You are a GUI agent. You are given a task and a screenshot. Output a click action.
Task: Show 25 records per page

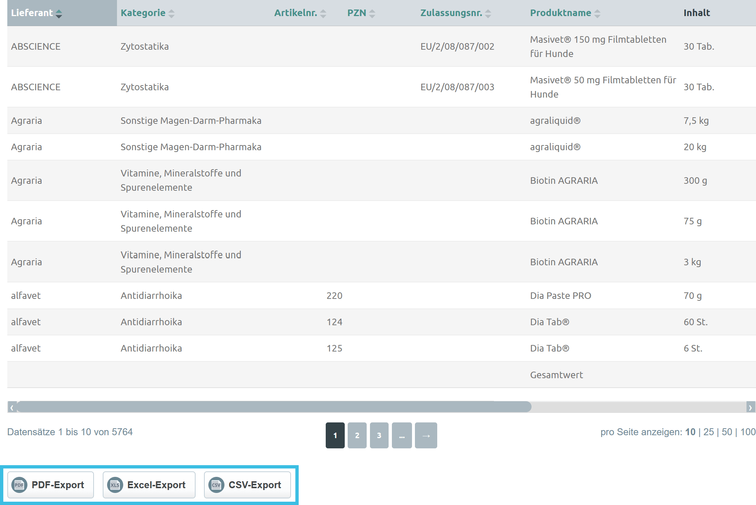[708, 432]
